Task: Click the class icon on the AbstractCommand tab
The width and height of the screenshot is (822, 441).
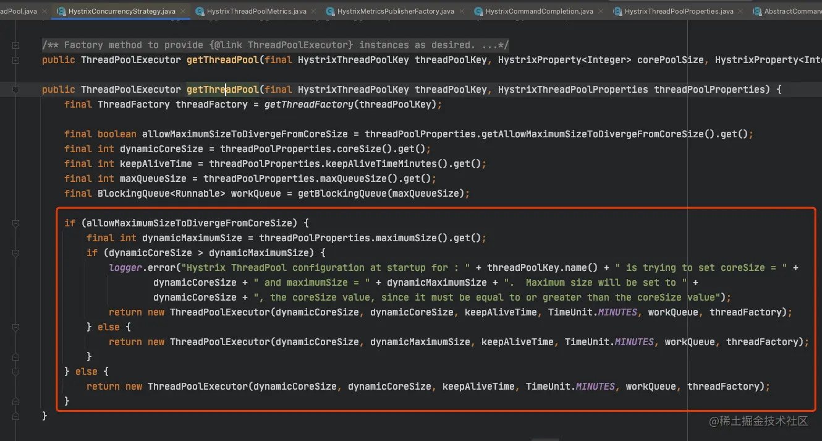Action: click(x=756, y=11)
